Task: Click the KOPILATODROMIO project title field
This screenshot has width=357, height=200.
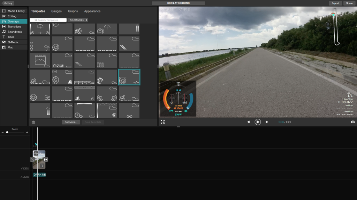Action: tap(178, 3)
